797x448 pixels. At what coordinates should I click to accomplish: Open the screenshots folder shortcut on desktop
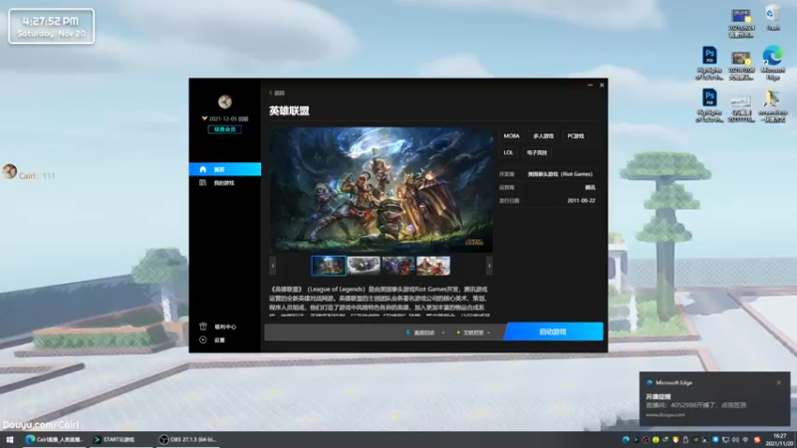click(x=773, y=106)
